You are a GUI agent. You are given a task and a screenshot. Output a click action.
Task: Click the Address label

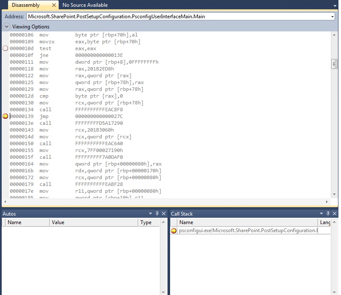click(14, 17)
